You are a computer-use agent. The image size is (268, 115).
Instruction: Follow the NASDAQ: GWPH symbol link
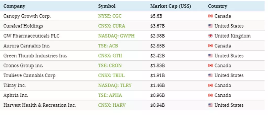click(x=116, y=36)
